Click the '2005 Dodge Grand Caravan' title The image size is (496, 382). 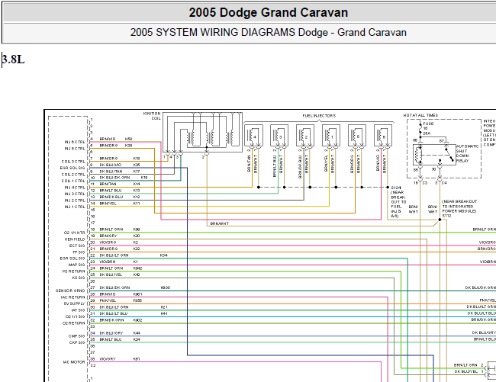(269, 13)
